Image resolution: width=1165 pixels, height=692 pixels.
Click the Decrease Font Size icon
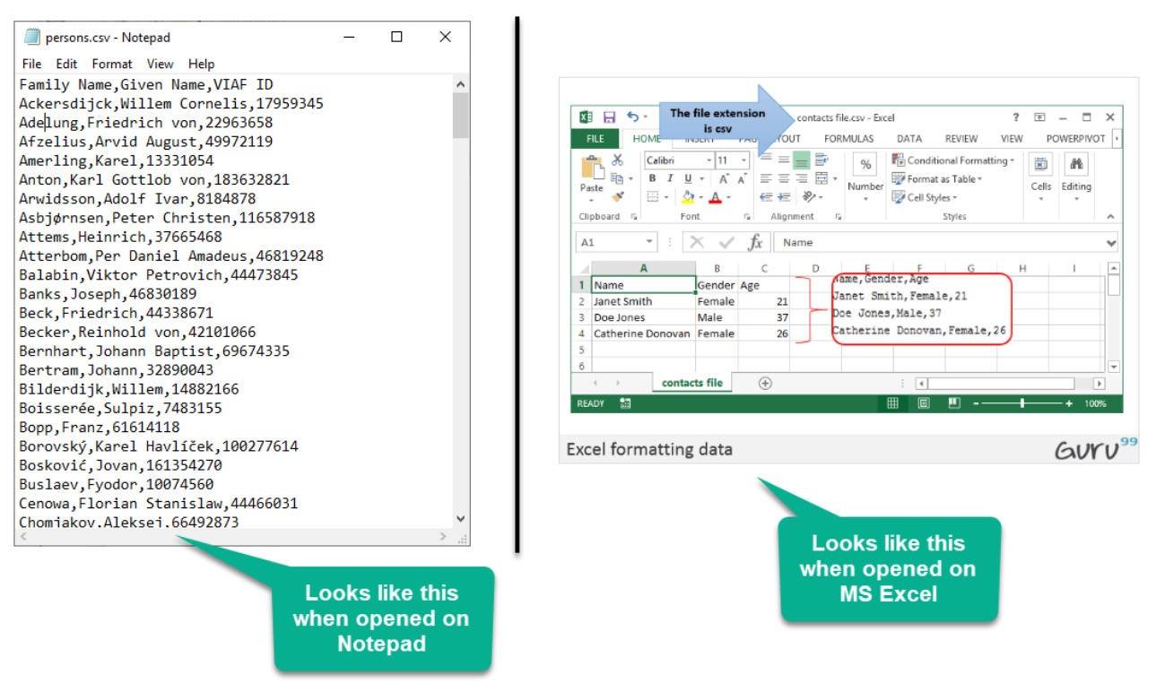(742, 178)
